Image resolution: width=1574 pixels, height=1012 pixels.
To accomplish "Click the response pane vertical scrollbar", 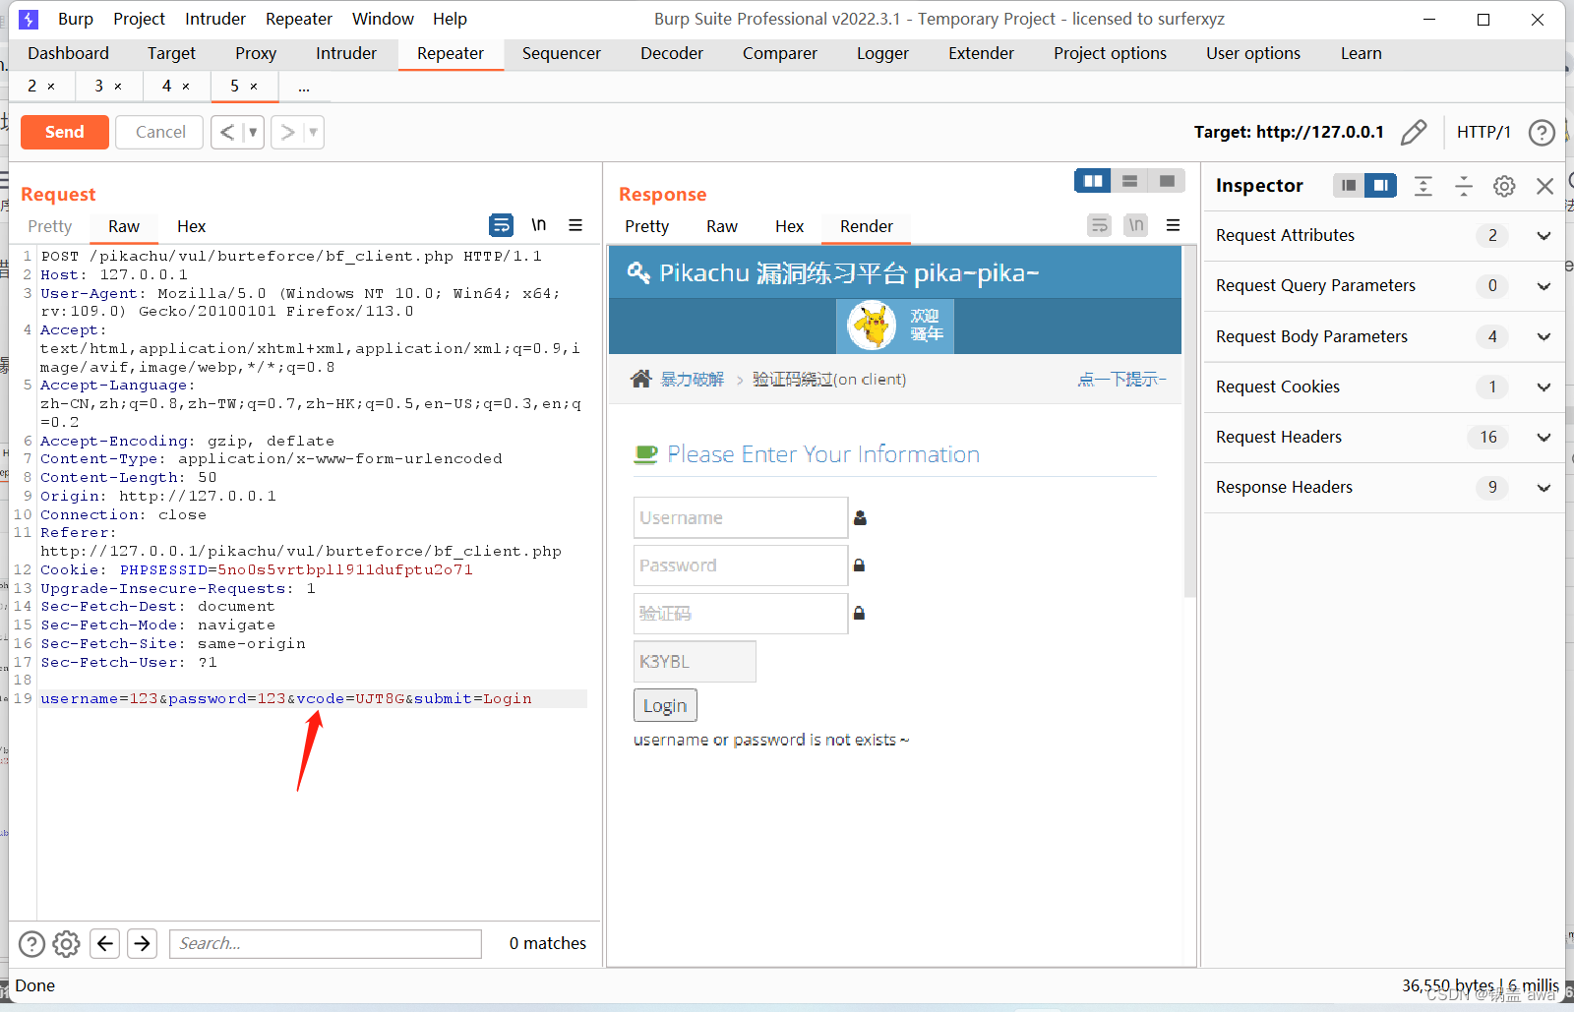I will pos(1189,423).
